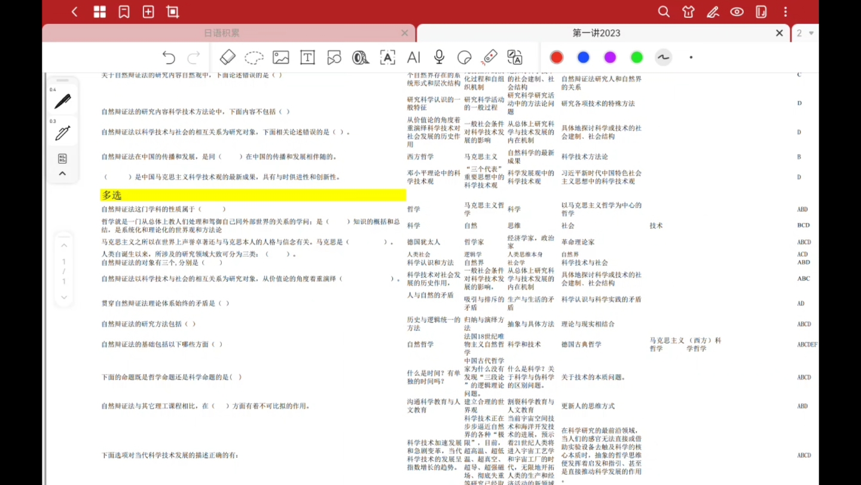Viewport: 861px width, 485px height.
Task: Open the bookmark icon
Action: [124, 12]
